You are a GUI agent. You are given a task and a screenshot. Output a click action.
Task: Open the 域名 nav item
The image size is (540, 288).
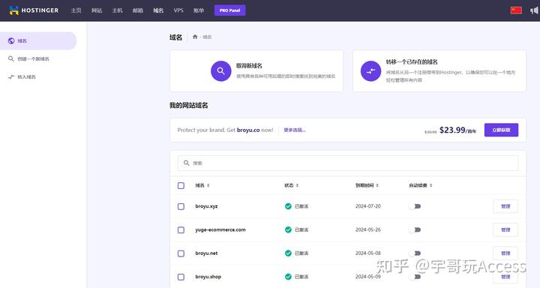158,10
